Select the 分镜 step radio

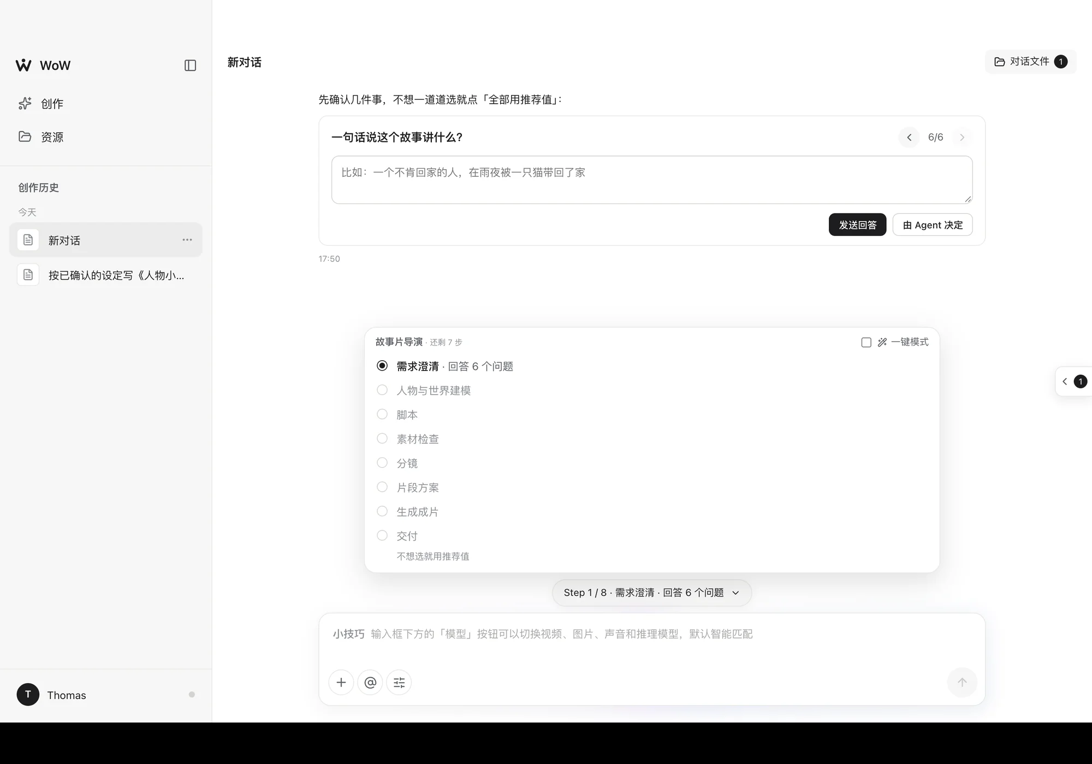coord(382,463)
